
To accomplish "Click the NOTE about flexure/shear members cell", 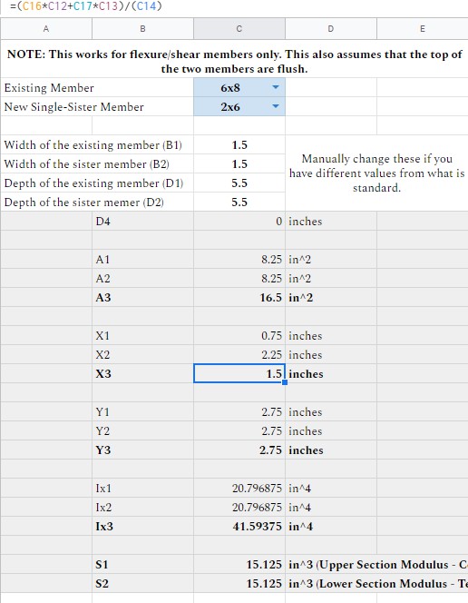I will click(234, 61).
